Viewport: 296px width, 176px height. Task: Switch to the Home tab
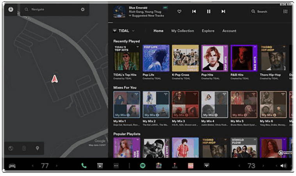click(159, 31)
